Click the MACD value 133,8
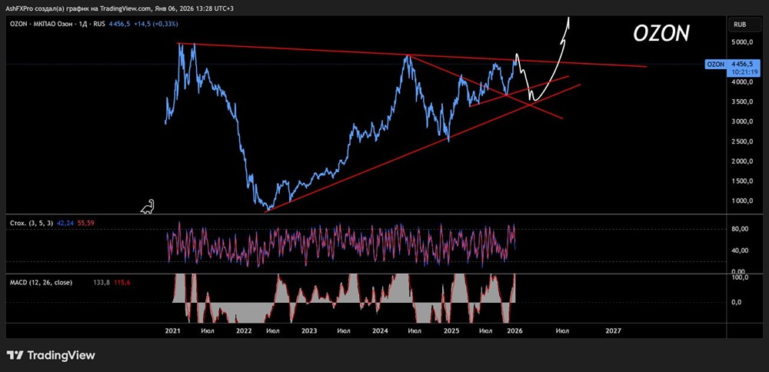This screenshot has width=769, height=372. [x=102, y=282]
